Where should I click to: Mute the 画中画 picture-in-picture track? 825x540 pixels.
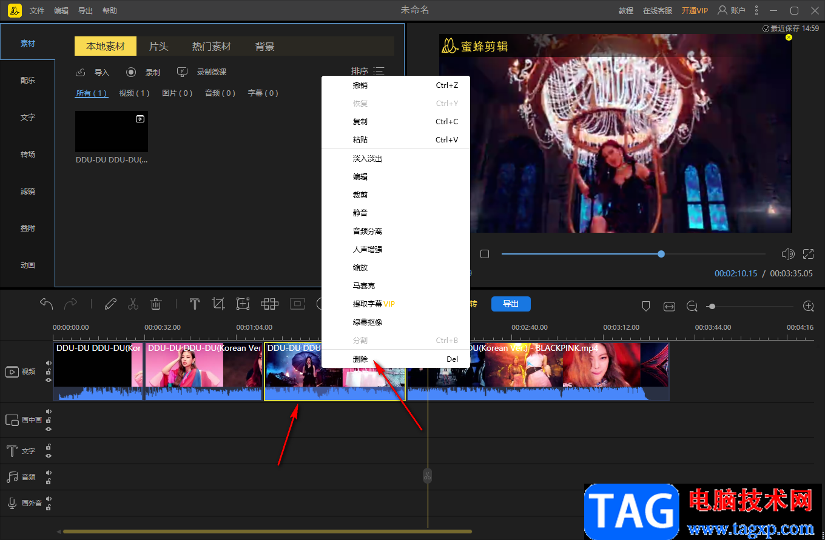pyautogui.click(x=49, y=412)
